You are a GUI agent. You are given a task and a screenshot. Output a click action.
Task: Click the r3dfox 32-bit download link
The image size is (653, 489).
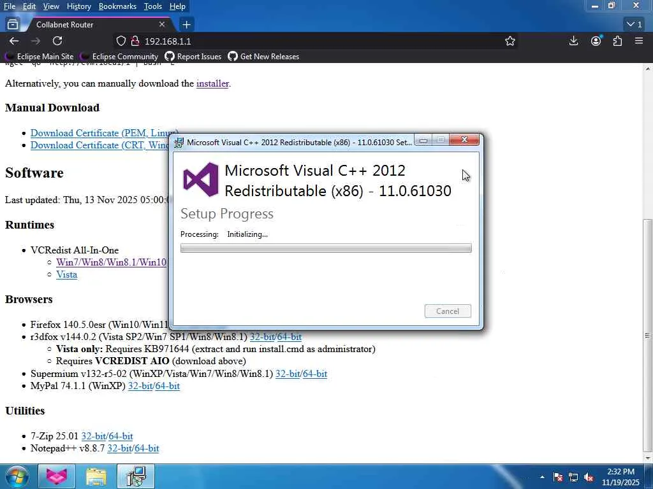click(261, 336)
